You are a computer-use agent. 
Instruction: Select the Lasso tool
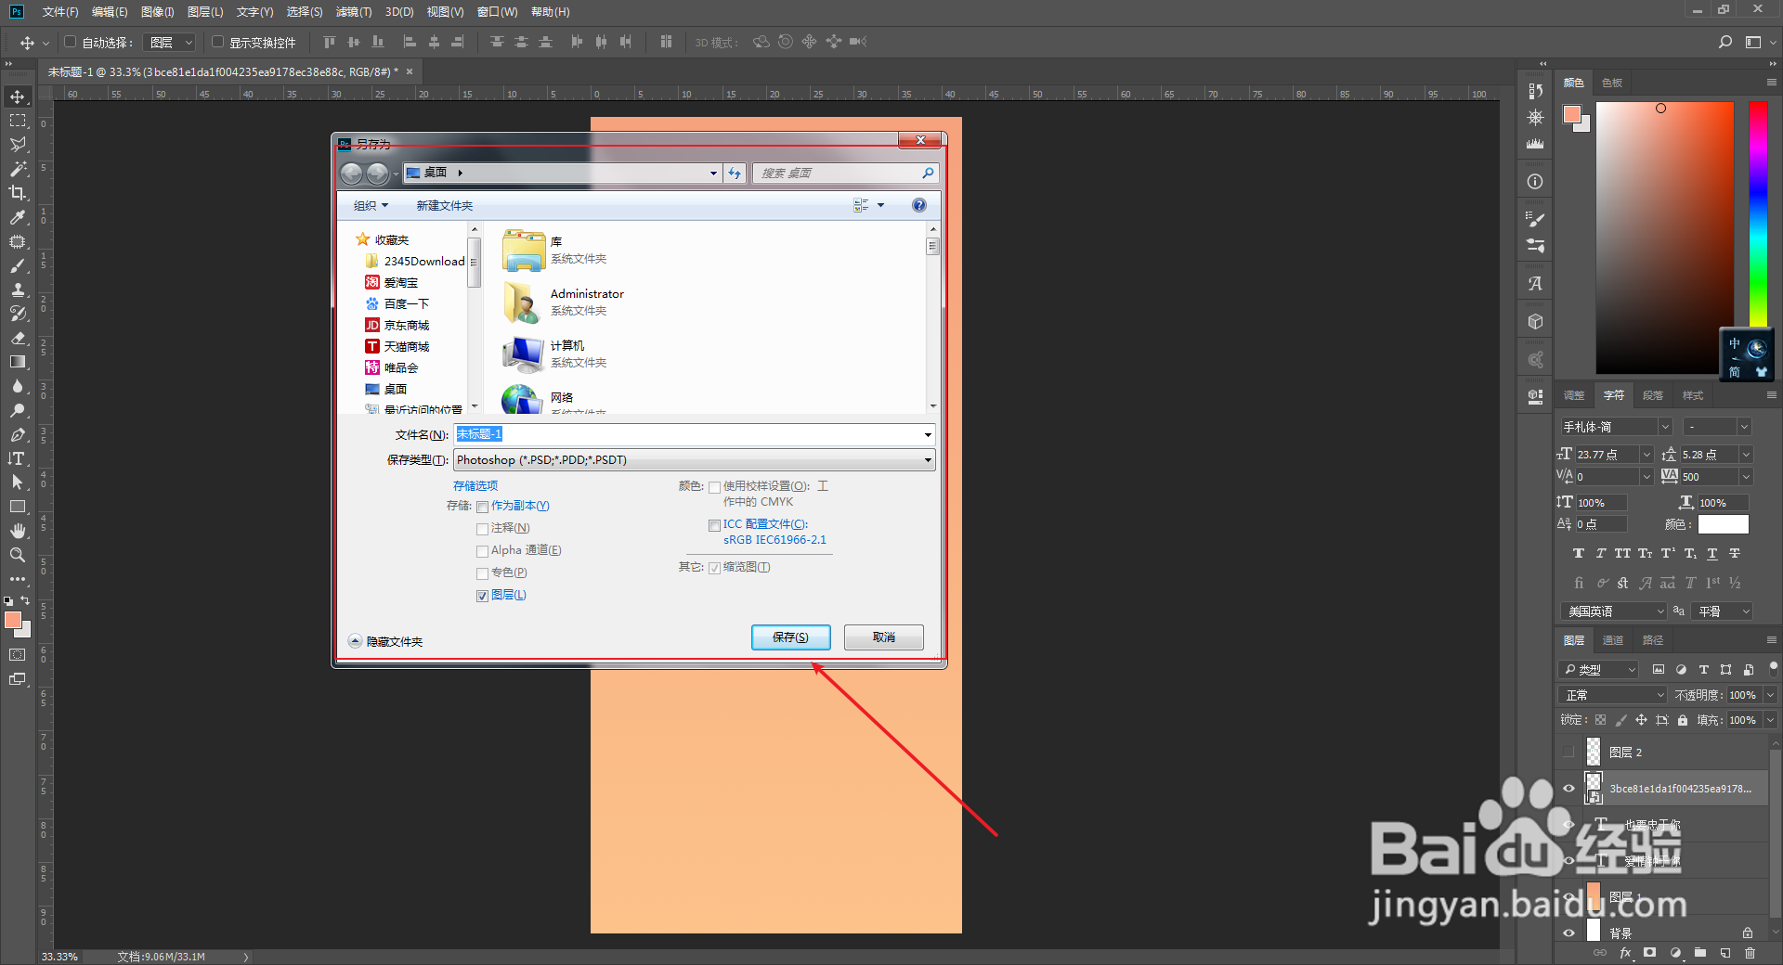pyautogui.click(x=18, y=145)
